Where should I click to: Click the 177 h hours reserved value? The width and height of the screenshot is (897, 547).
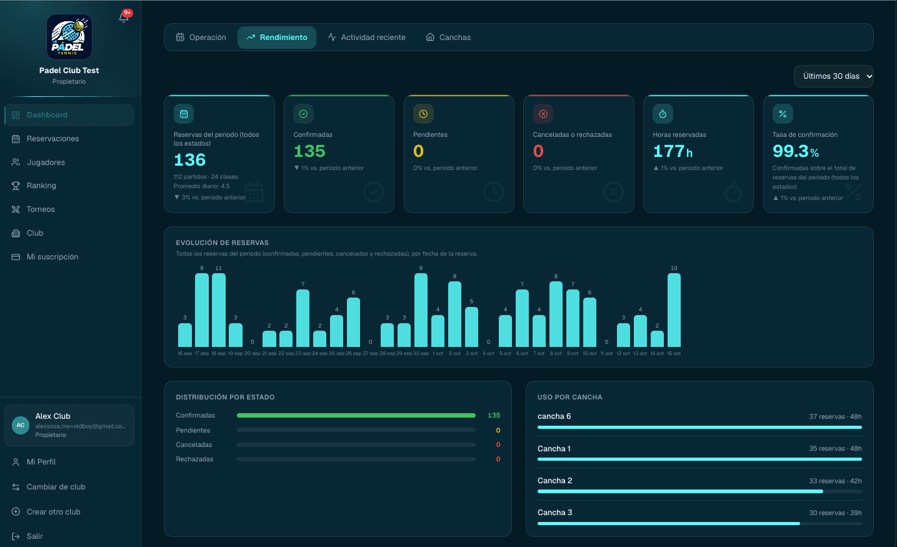(x=673, y=151)
